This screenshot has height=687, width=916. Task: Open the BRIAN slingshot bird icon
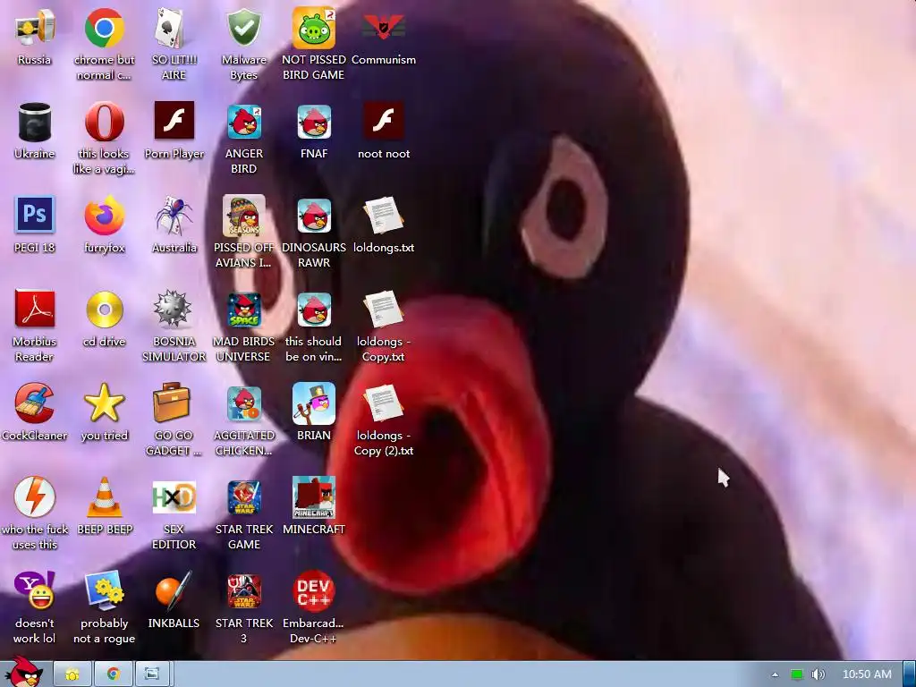pyautogui.click(x=314, y=403)
